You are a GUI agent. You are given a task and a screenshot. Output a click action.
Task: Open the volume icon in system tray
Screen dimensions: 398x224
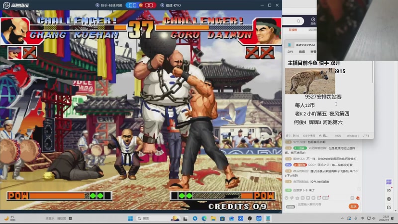[x=374, y=219]
